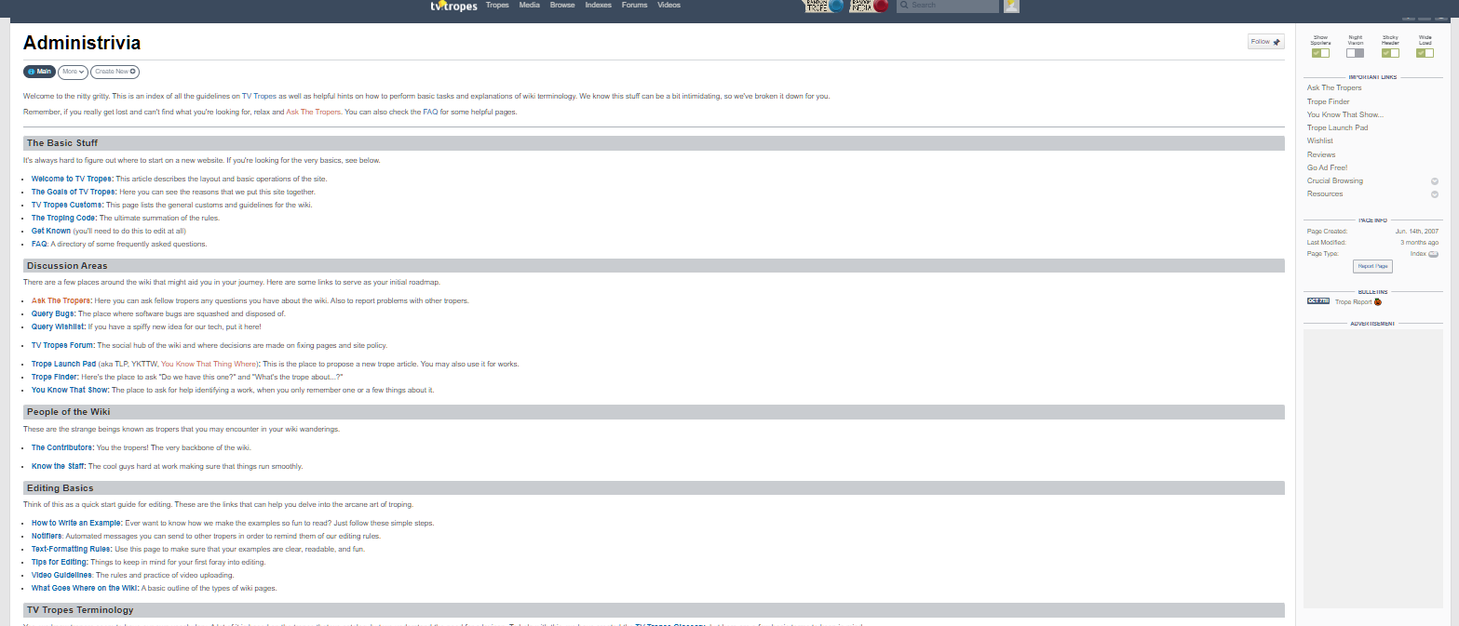Image resolution: width=1459 pixels, height=626 pixels.
Task: Open the Forums menu
Action: [634, 6]
